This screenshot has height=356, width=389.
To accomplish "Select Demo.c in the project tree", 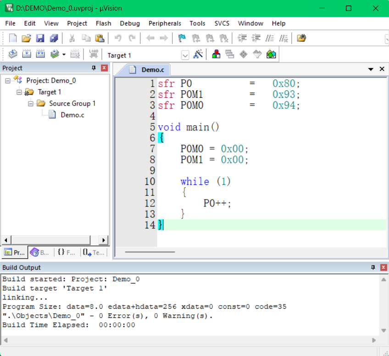I will [72, 115].
